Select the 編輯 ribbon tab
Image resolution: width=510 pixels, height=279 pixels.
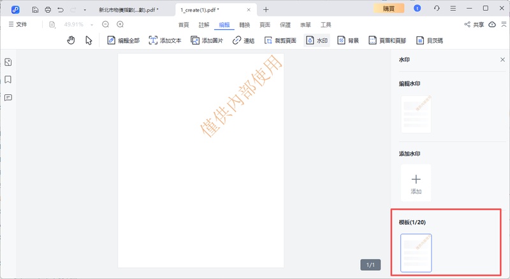point(224,25)
